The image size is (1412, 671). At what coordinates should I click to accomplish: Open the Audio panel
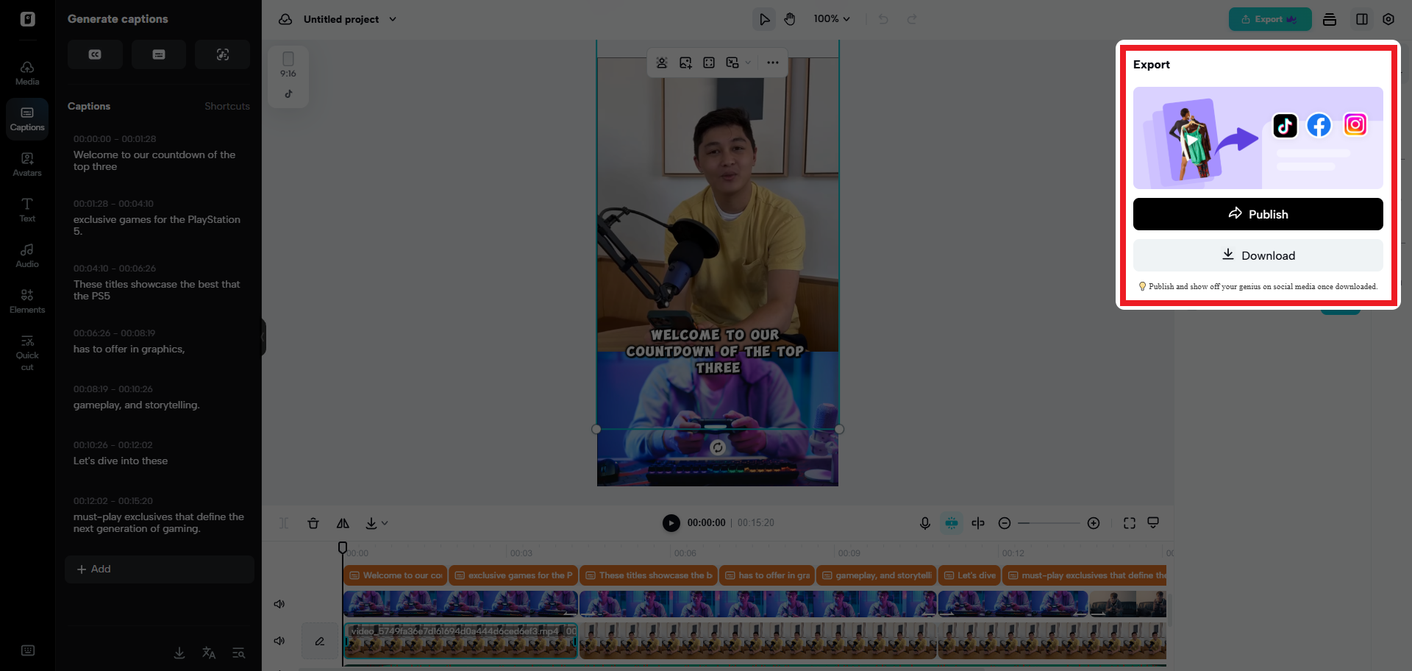[26, 255]
